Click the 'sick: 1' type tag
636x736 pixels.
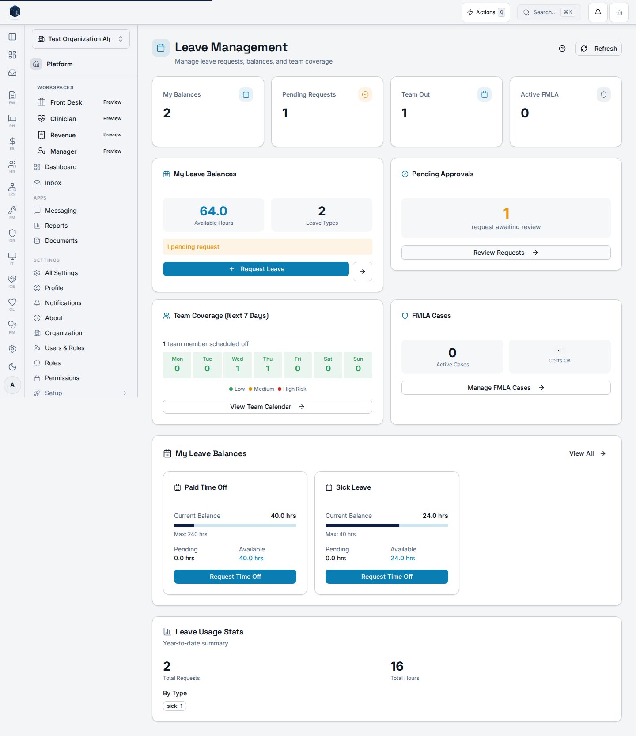click(x=174, y=706)
